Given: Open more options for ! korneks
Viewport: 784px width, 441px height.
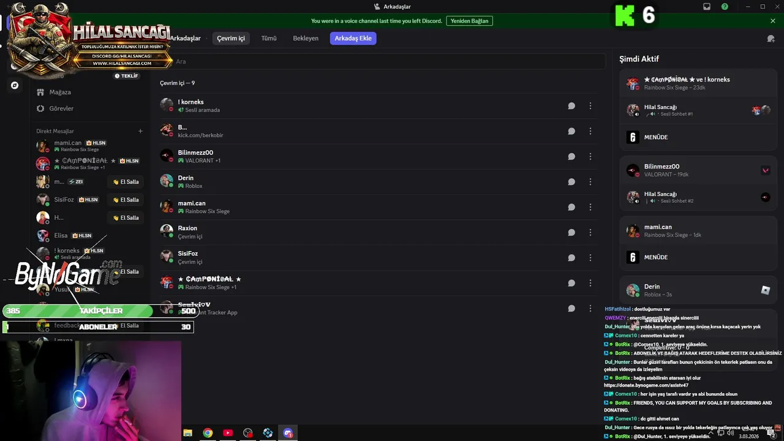Looking at the screenshot, I should (x=590, y=106).
